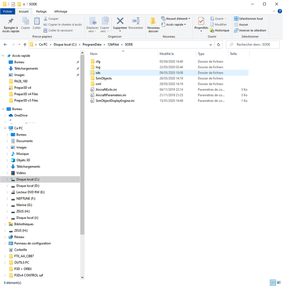Viewport: 283px width, 286px height.
Task: Open address bar history dropdown
Action: (211, 44)
